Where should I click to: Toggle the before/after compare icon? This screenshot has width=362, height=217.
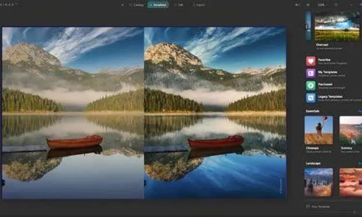tap(297, 5)
